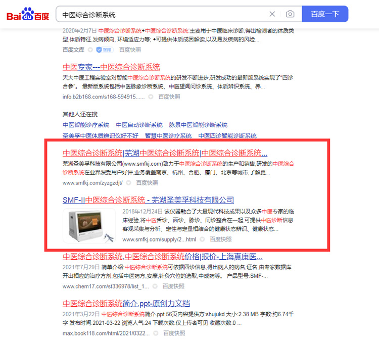379x340 pixels.
Task: Open 中医综合诊断系统简介.ppt-原创力文档 result
Action: [126, 304]
